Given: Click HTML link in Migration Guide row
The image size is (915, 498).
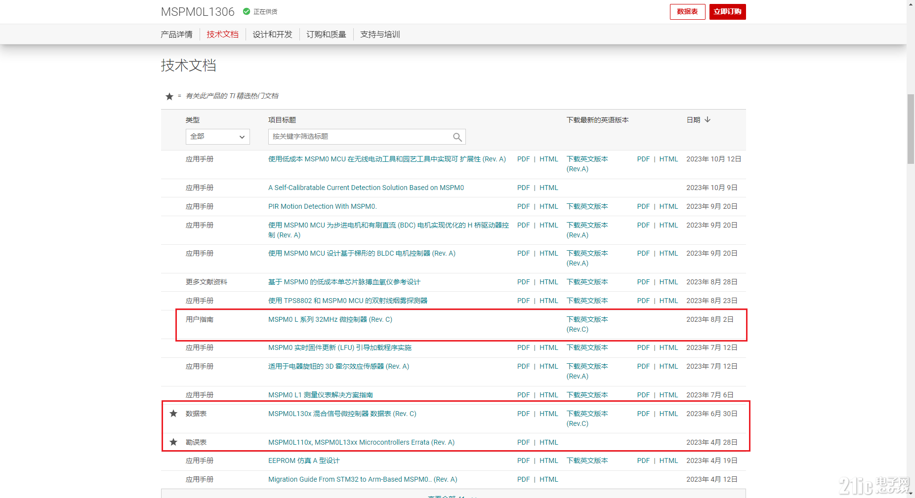Looking at the screenshot, I should pos(548,479).
